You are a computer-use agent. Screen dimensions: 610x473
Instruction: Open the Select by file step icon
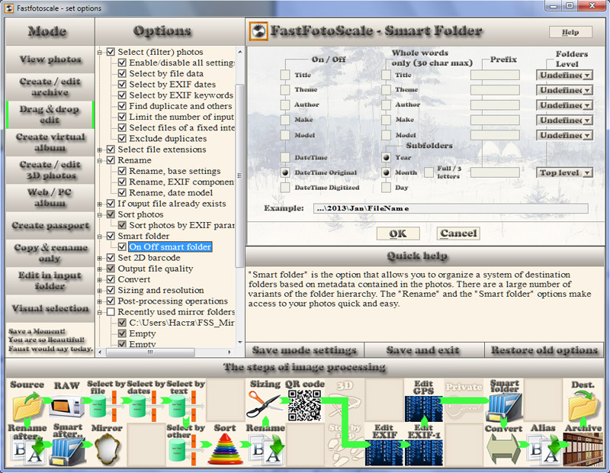(102, 406)
